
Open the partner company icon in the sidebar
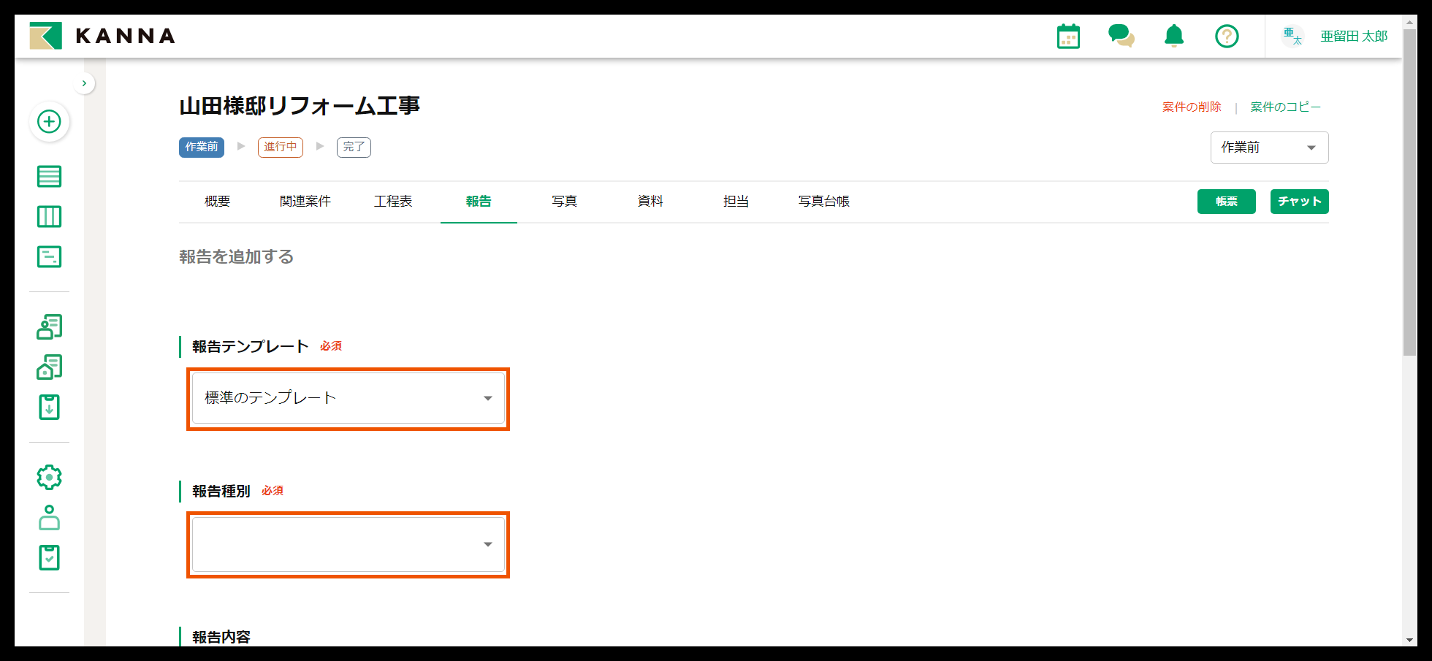49,367
